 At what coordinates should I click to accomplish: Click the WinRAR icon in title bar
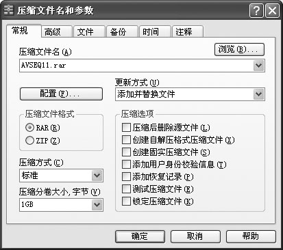(8, 10)
